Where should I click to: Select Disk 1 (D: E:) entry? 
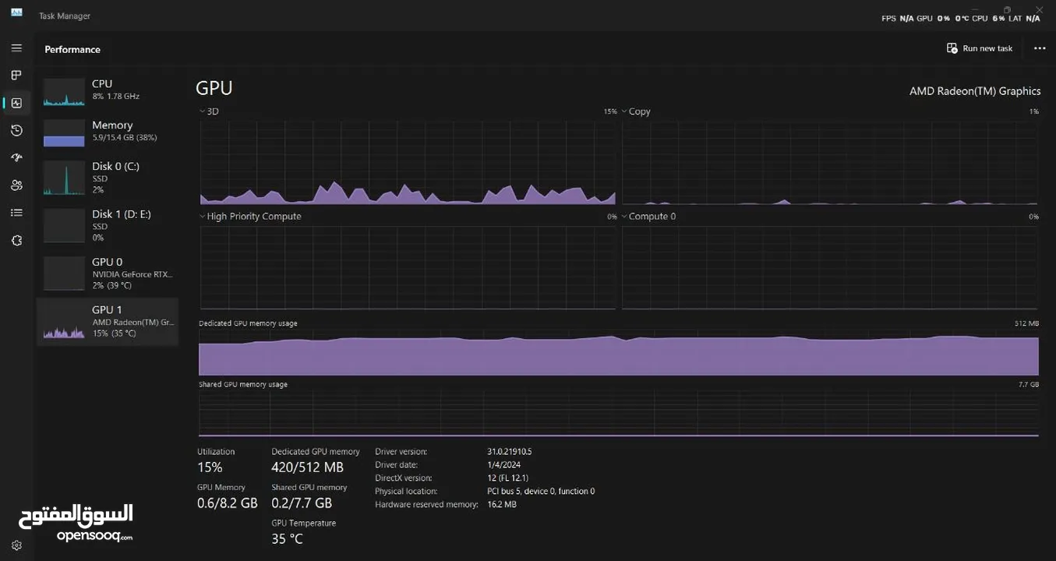pos(108,225)
